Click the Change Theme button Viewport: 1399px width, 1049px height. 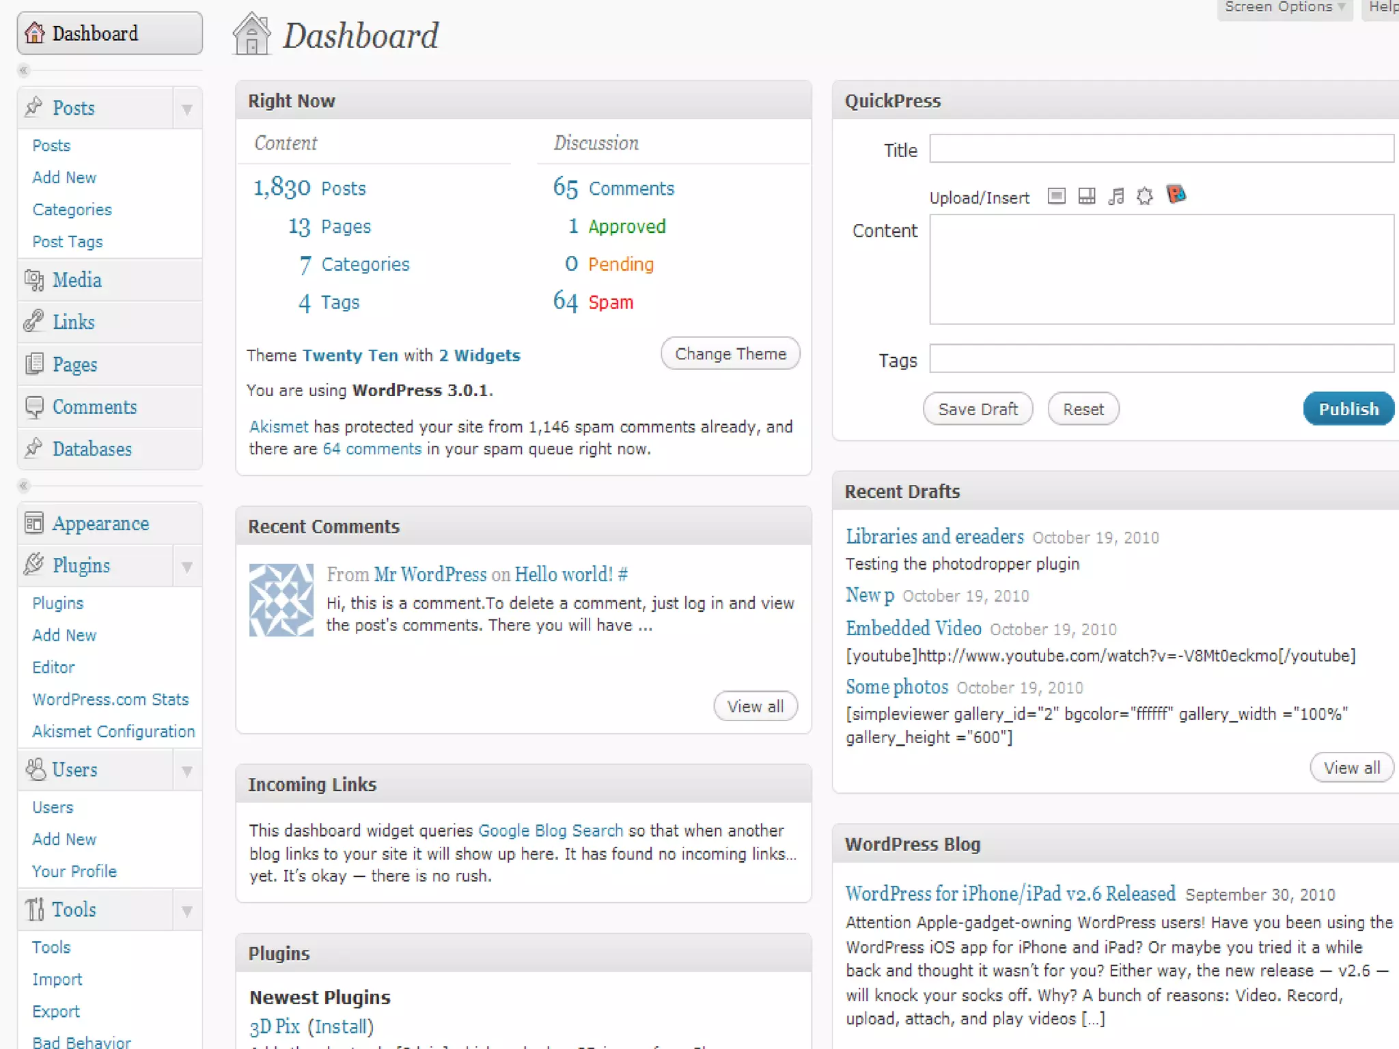(730, 354)
